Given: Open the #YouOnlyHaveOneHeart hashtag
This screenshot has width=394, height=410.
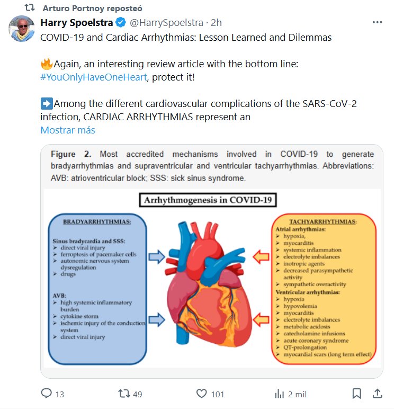Looking at the screenshot, I should tap(94, 76).
